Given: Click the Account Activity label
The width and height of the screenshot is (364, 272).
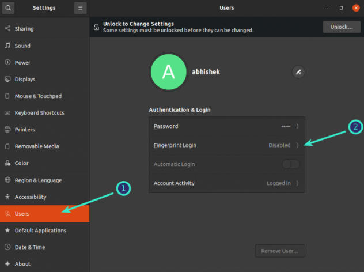Looking at the screenshot, I should click(174, 183).
